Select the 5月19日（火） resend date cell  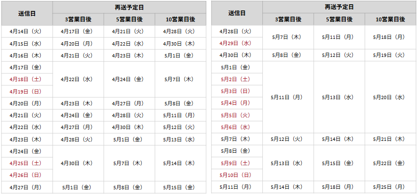(390, 55)
